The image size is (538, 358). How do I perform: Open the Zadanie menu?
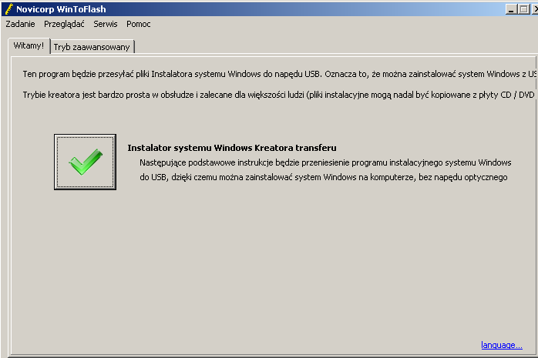tap(20, 24)
